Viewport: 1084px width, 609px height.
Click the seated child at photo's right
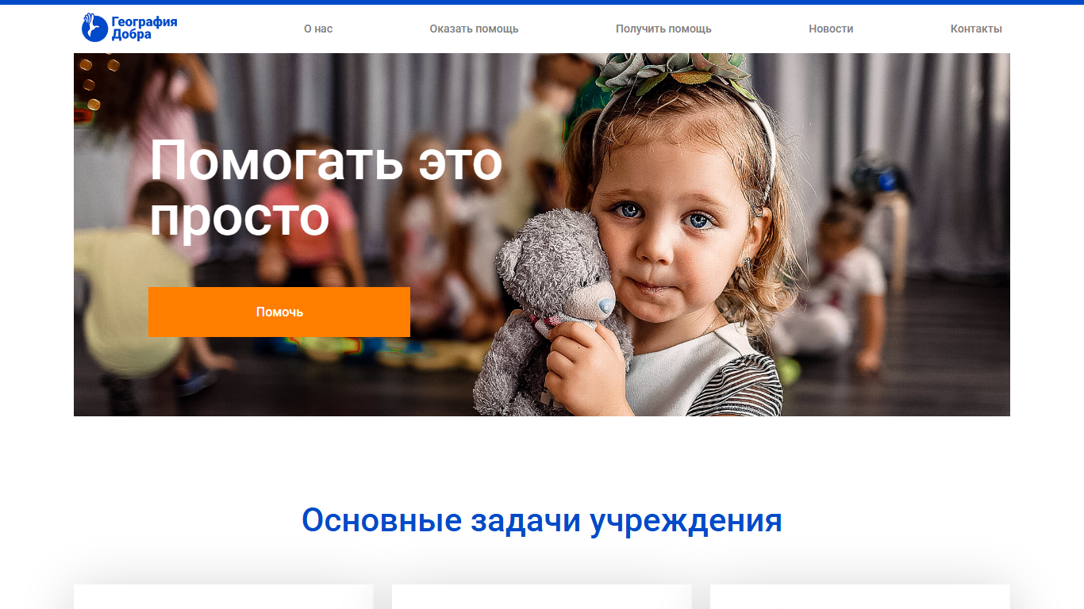click(x=833, y=285)
